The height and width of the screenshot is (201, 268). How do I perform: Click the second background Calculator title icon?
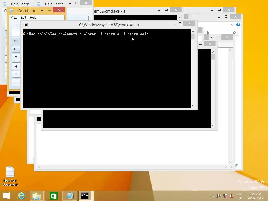coord(39,4)
